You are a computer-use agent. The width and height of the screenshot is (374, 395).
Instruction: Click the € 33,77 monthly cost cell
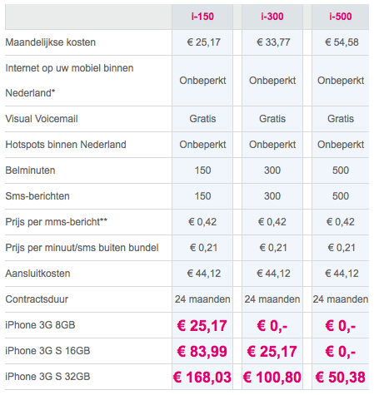point(273,42)
